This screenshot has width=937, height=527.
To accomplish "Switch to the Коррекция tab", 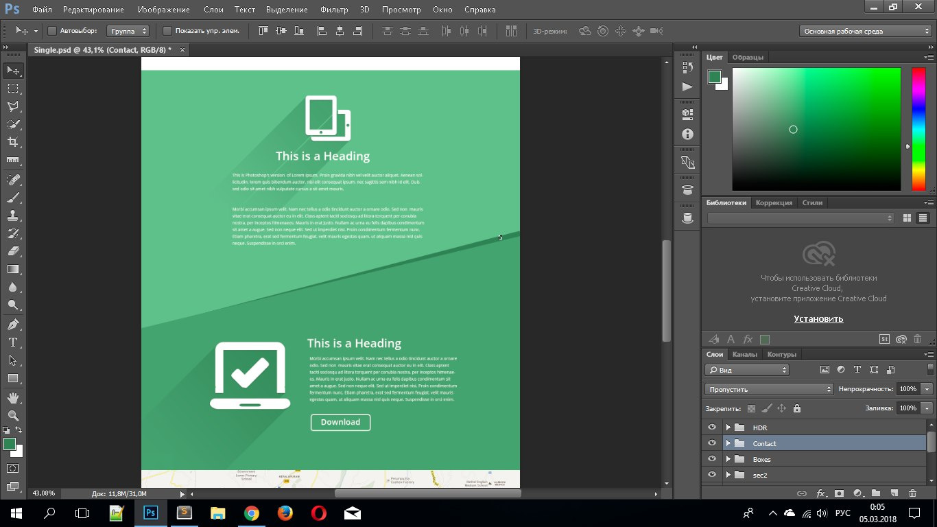I will point(774,202).
